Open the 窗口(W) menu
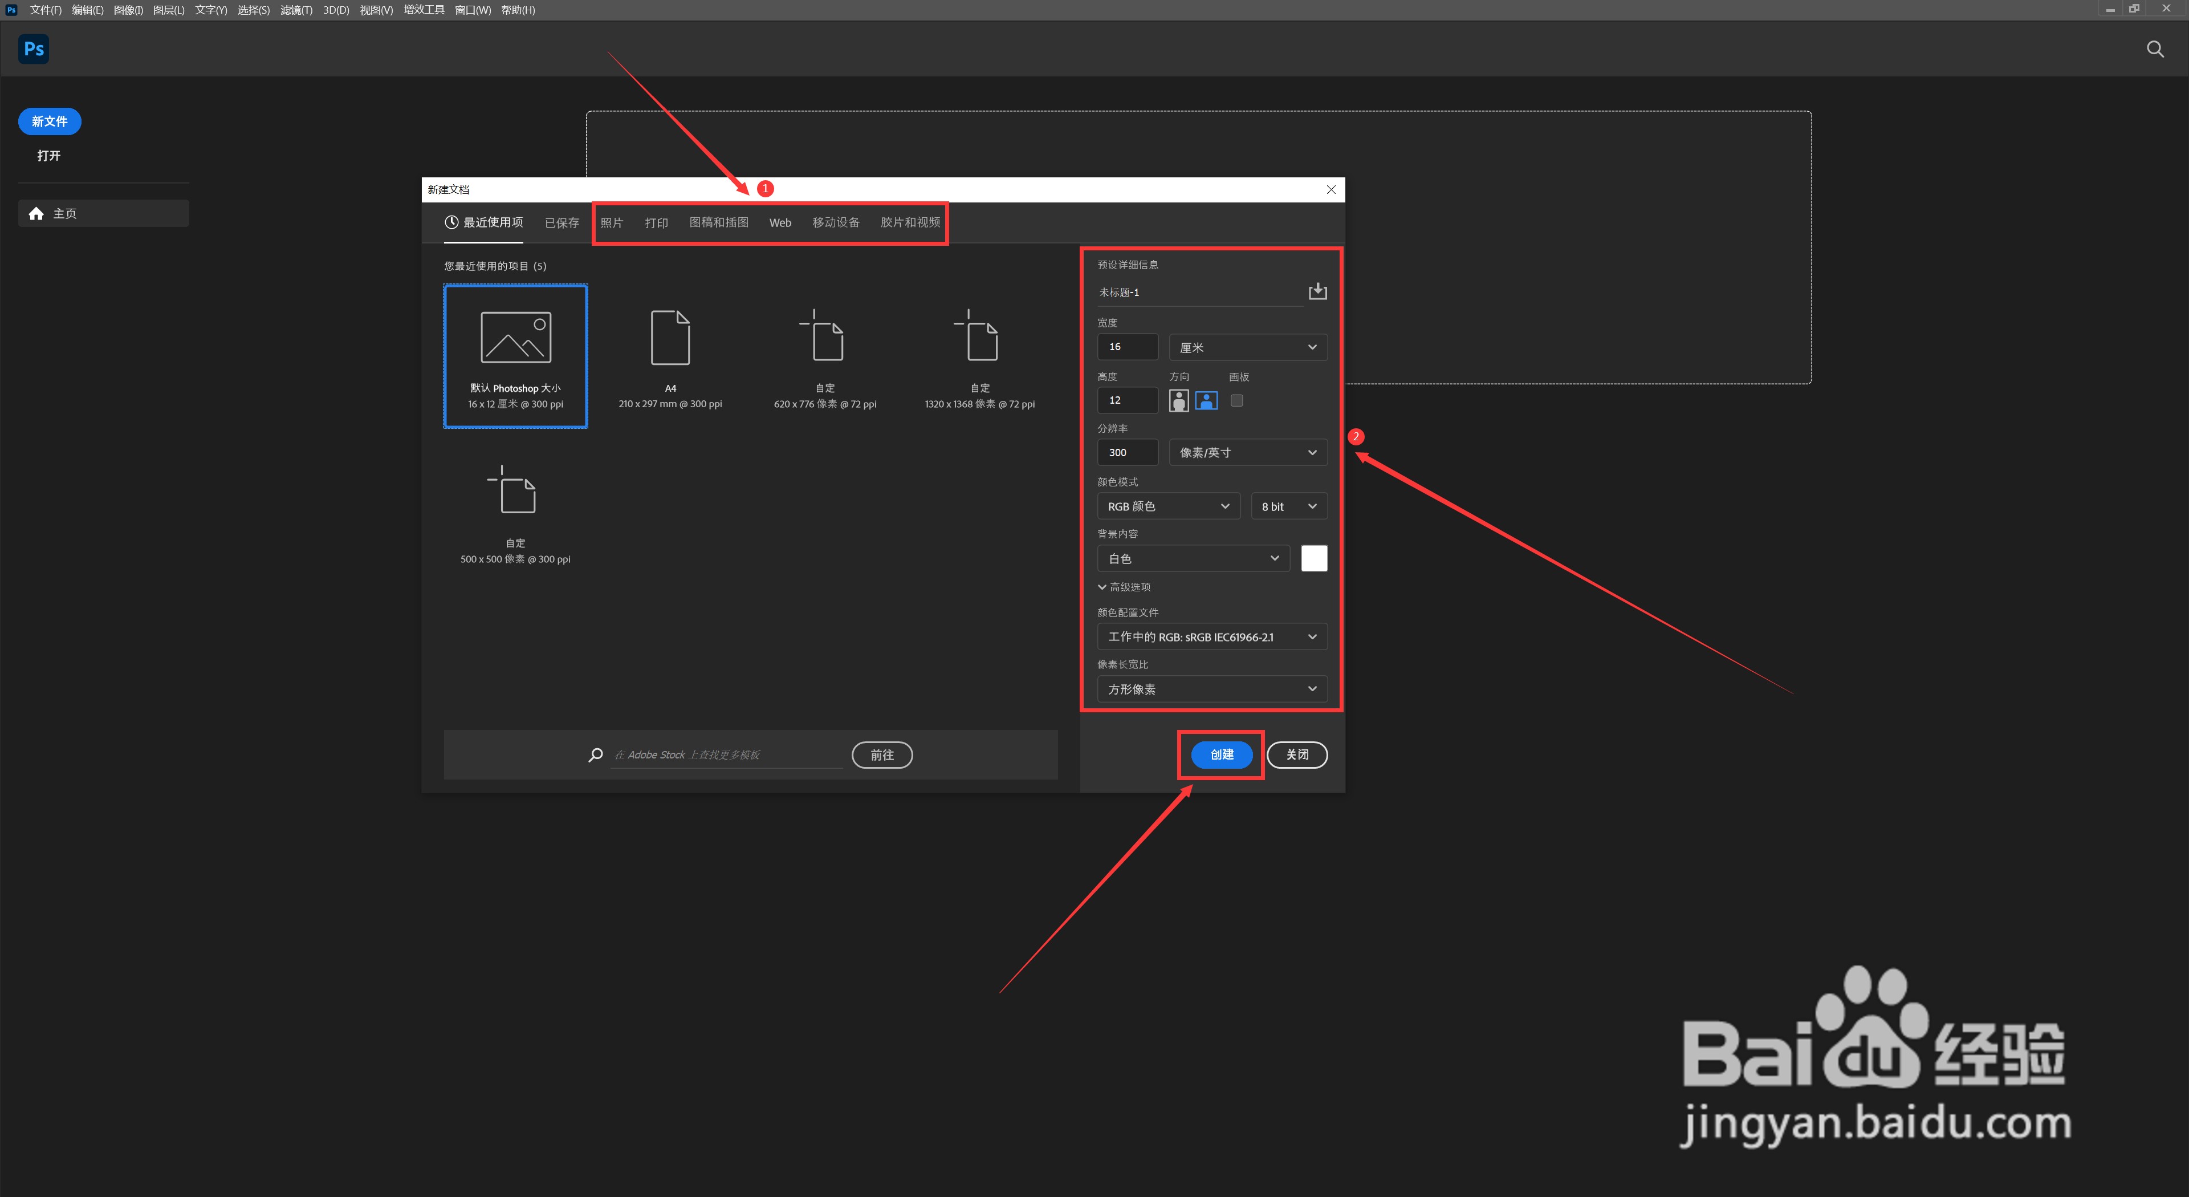Viewport: 2189px width, 1197px height. pos(473,10)
